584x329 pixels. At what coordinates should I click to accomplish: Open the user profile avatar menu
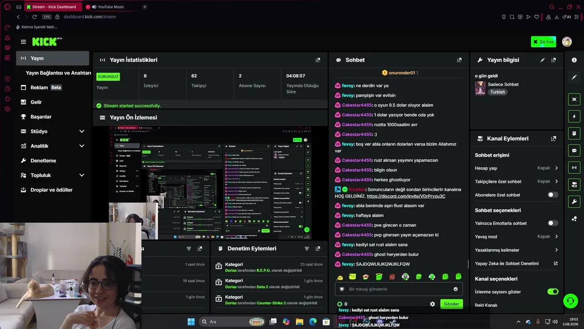[567, 42]
